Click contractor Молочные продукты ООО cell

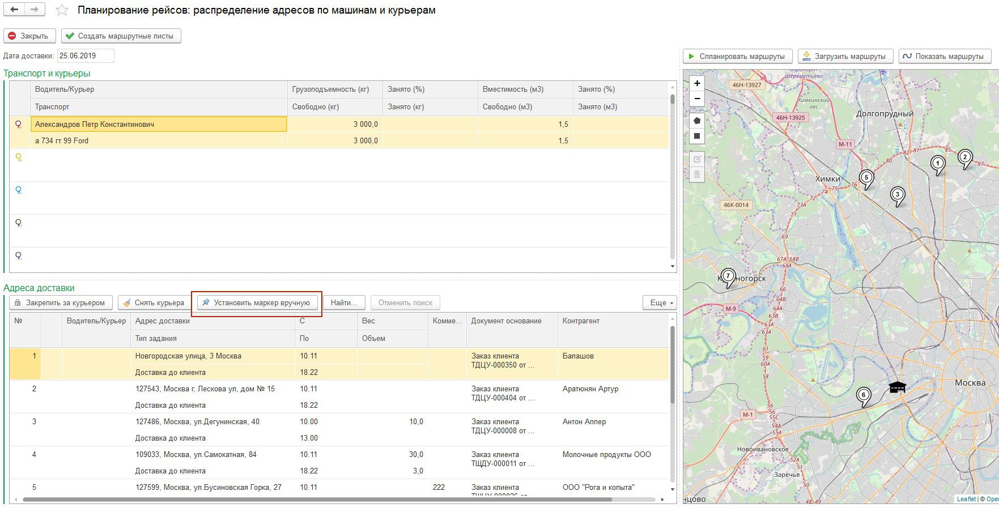pyautogui.click(x=613, y=462)
